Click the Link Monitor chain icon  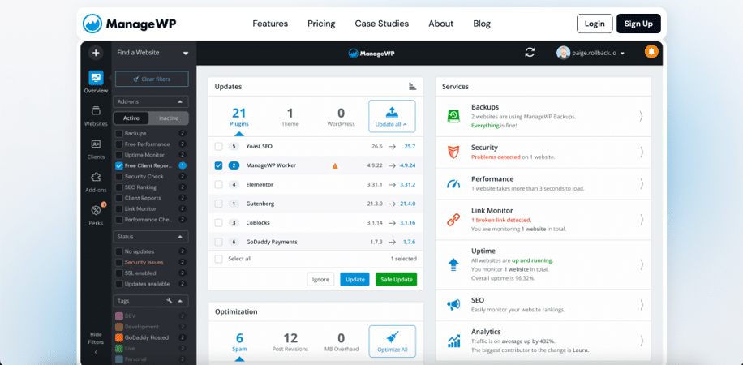click(453, 220)
